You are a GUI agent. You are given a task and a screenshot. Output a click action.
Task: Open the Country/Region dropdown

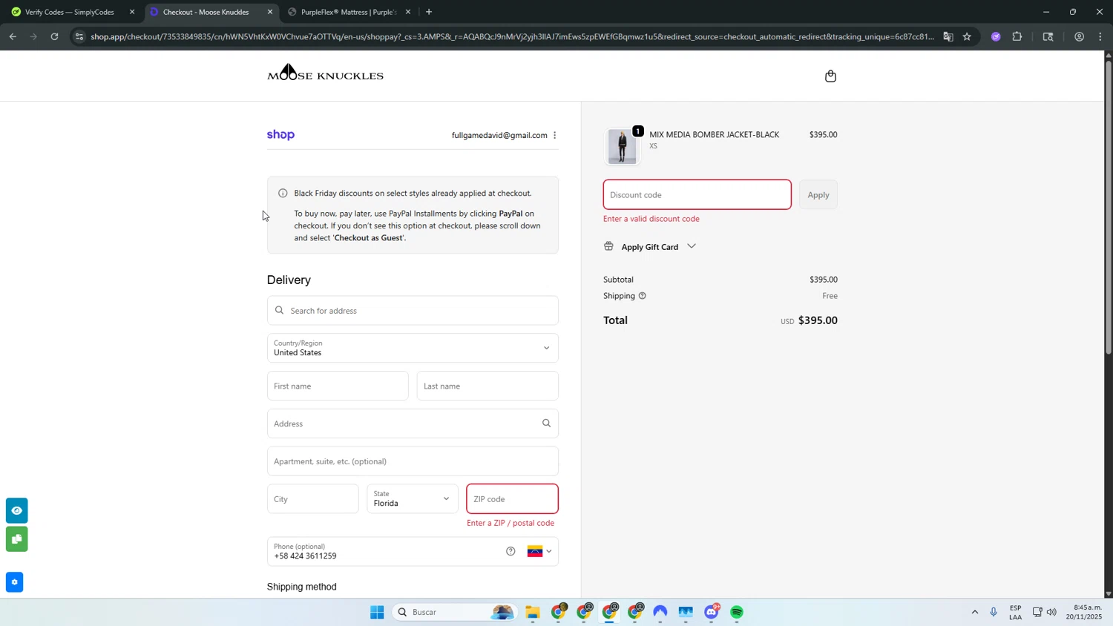click(x=413, y=348)
